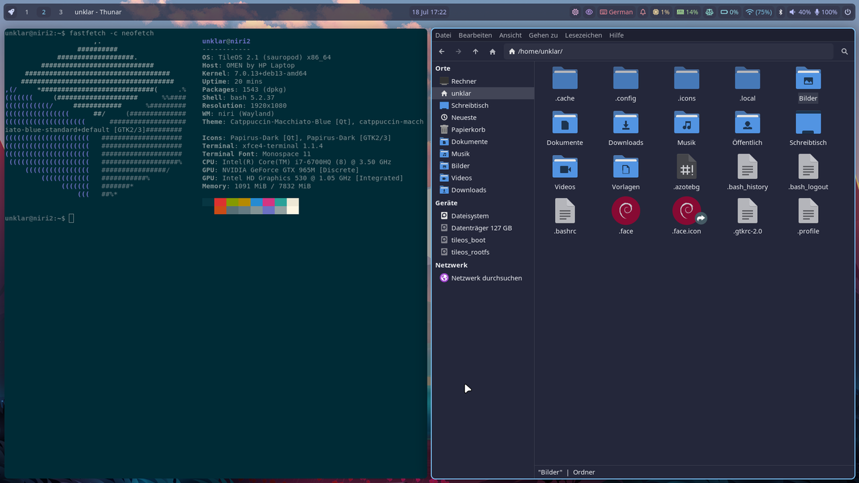Select the .config folder icon

point(625,78)
